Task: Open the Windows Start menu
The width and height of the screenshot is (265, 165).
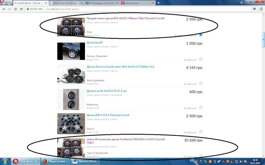Action: click(5, 161)
